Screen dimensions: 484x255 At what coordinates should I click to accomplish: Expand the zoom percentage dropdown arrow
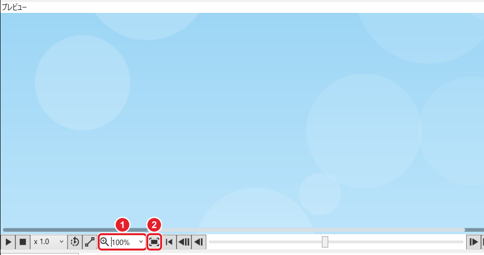click(141, 242)
